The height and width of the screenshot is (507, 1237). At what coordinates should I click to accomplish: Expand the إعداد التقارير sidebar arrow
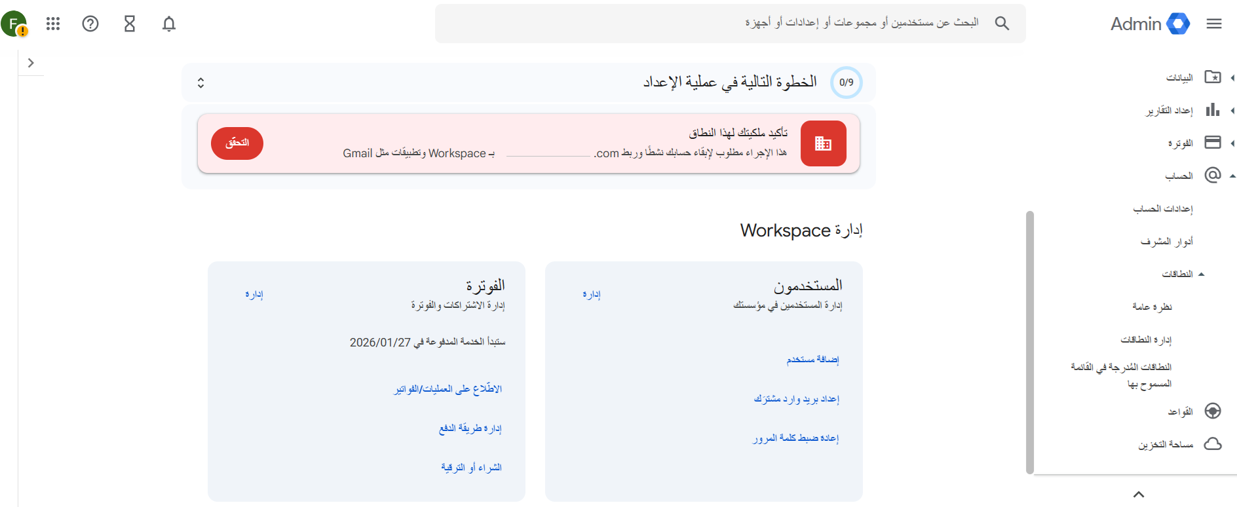coord(1232,110)
